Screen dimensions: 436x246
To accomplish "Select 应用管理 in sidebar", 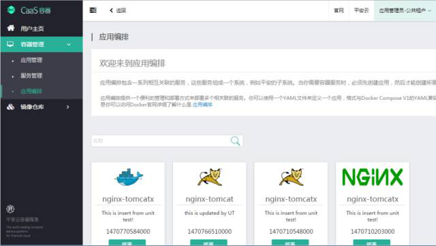I will point(31,60).
